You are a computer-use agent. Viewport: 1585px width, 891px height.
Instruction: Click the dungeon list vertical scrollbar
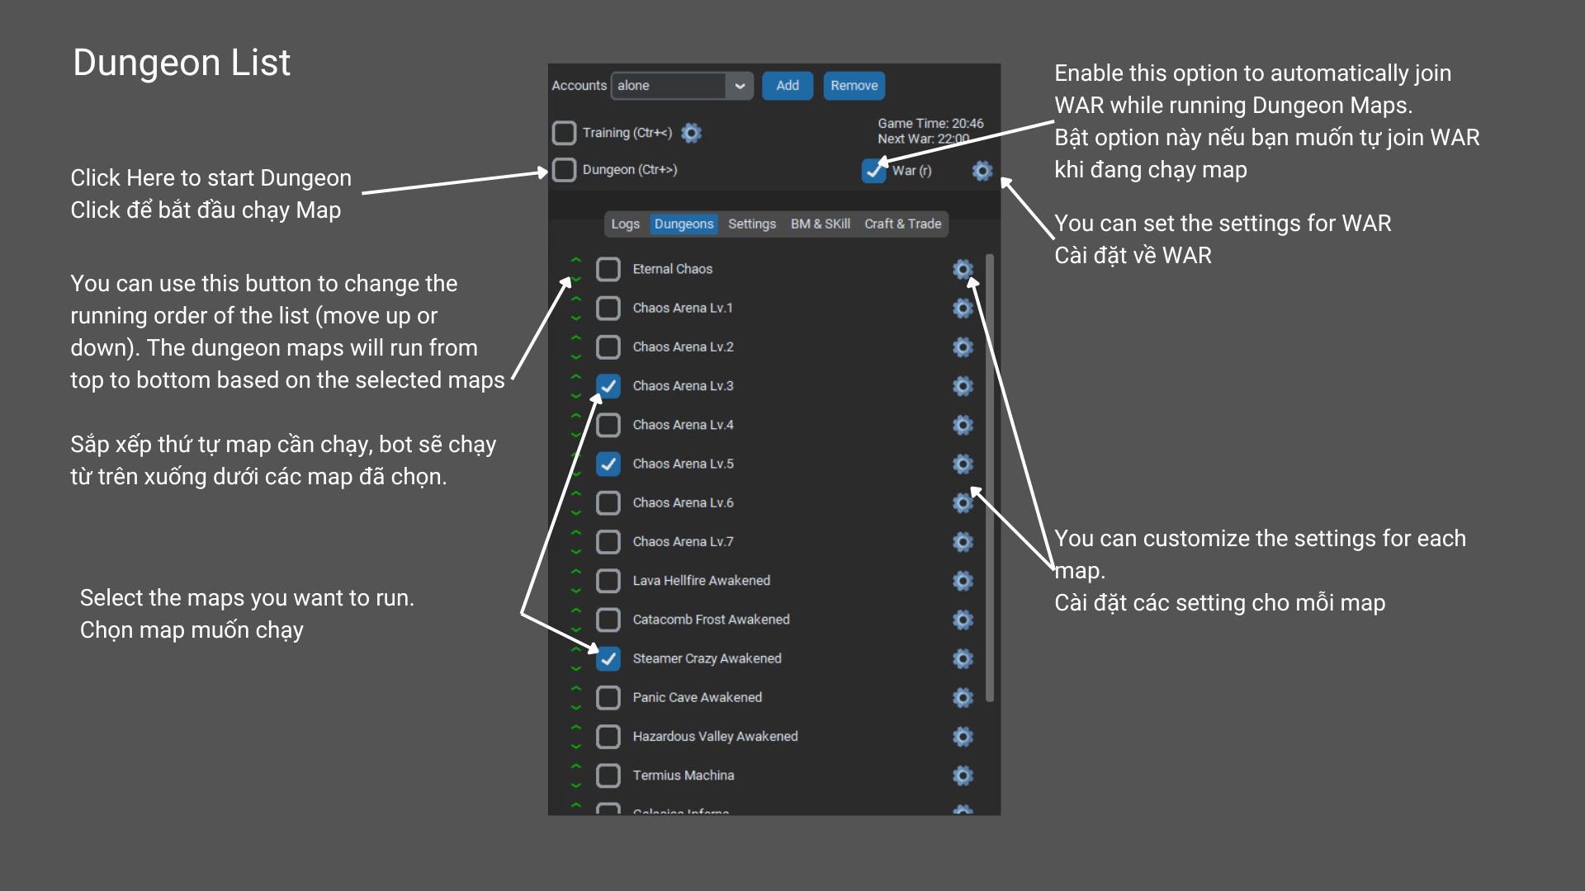click(990, 478)
